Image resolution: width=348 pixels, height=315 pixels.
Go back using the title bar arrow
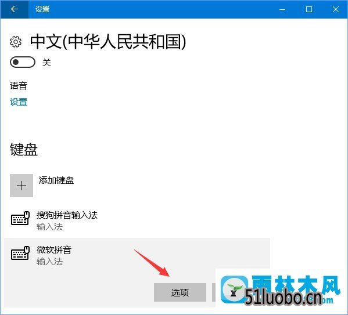[x=15, y=9]
